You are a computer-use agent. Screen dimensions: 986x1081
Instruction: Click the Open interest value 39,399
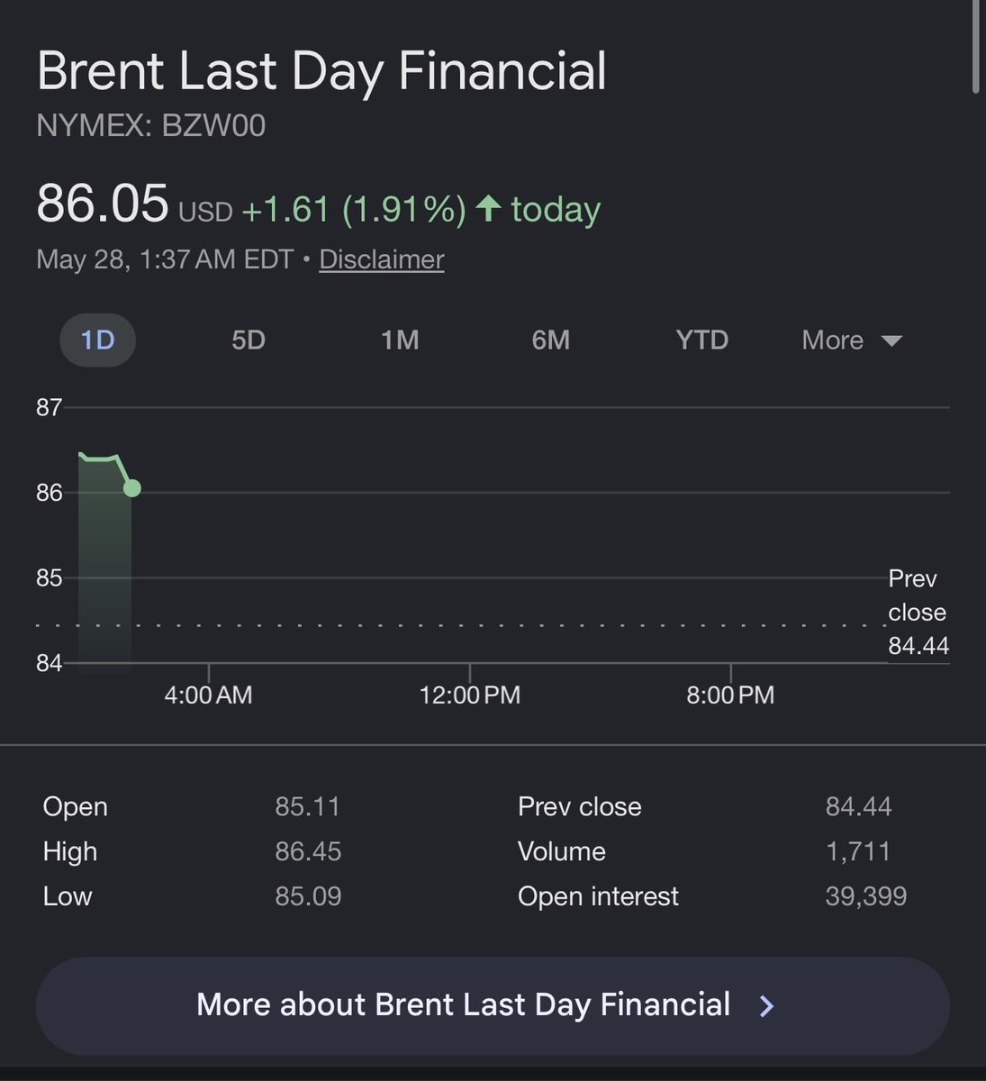[x=865, y=896]
